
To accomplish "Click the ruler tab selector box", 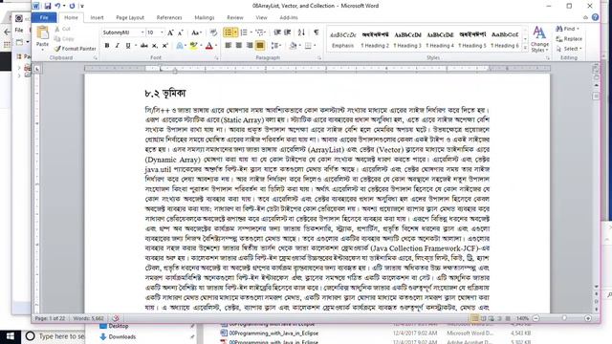I will pyautogui.click(x=37, y=69).
